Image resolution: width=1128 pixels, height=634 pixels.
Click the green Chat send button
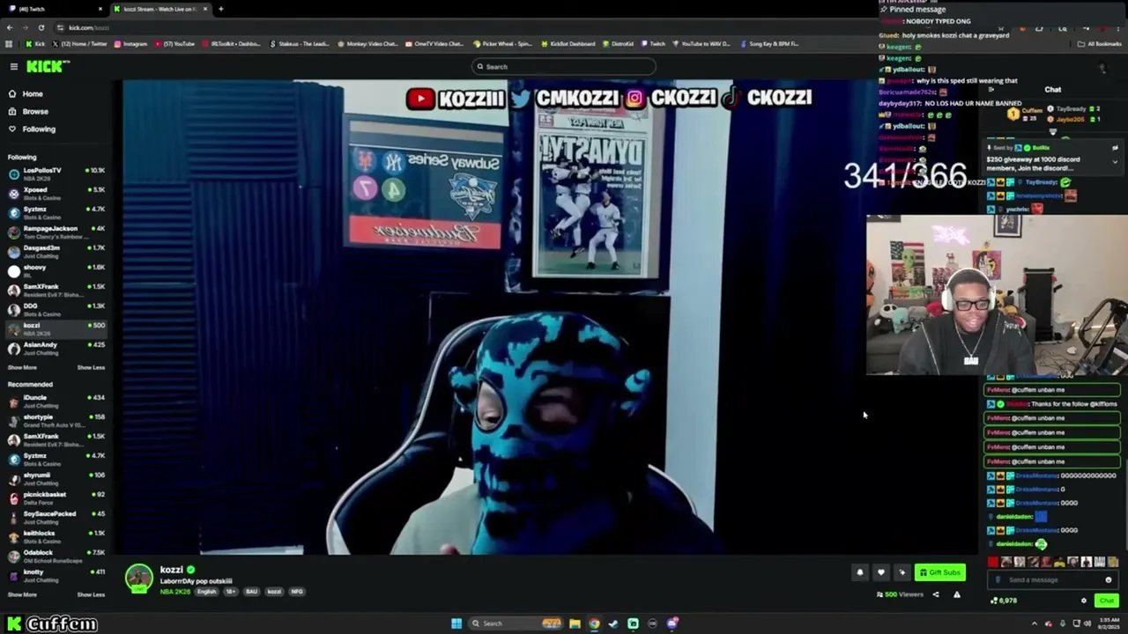click(1107, 601)
